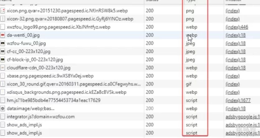
Task: Select the integrator.js?domain=wzfou.com request name
Action: (40, 117)
